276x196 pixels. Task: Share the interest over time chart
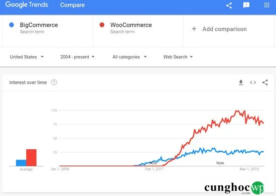click(x=265, y=82)
